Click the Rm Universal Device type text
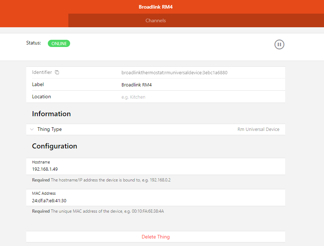This screenshot has width=324, height=246. tap(258, 129)
